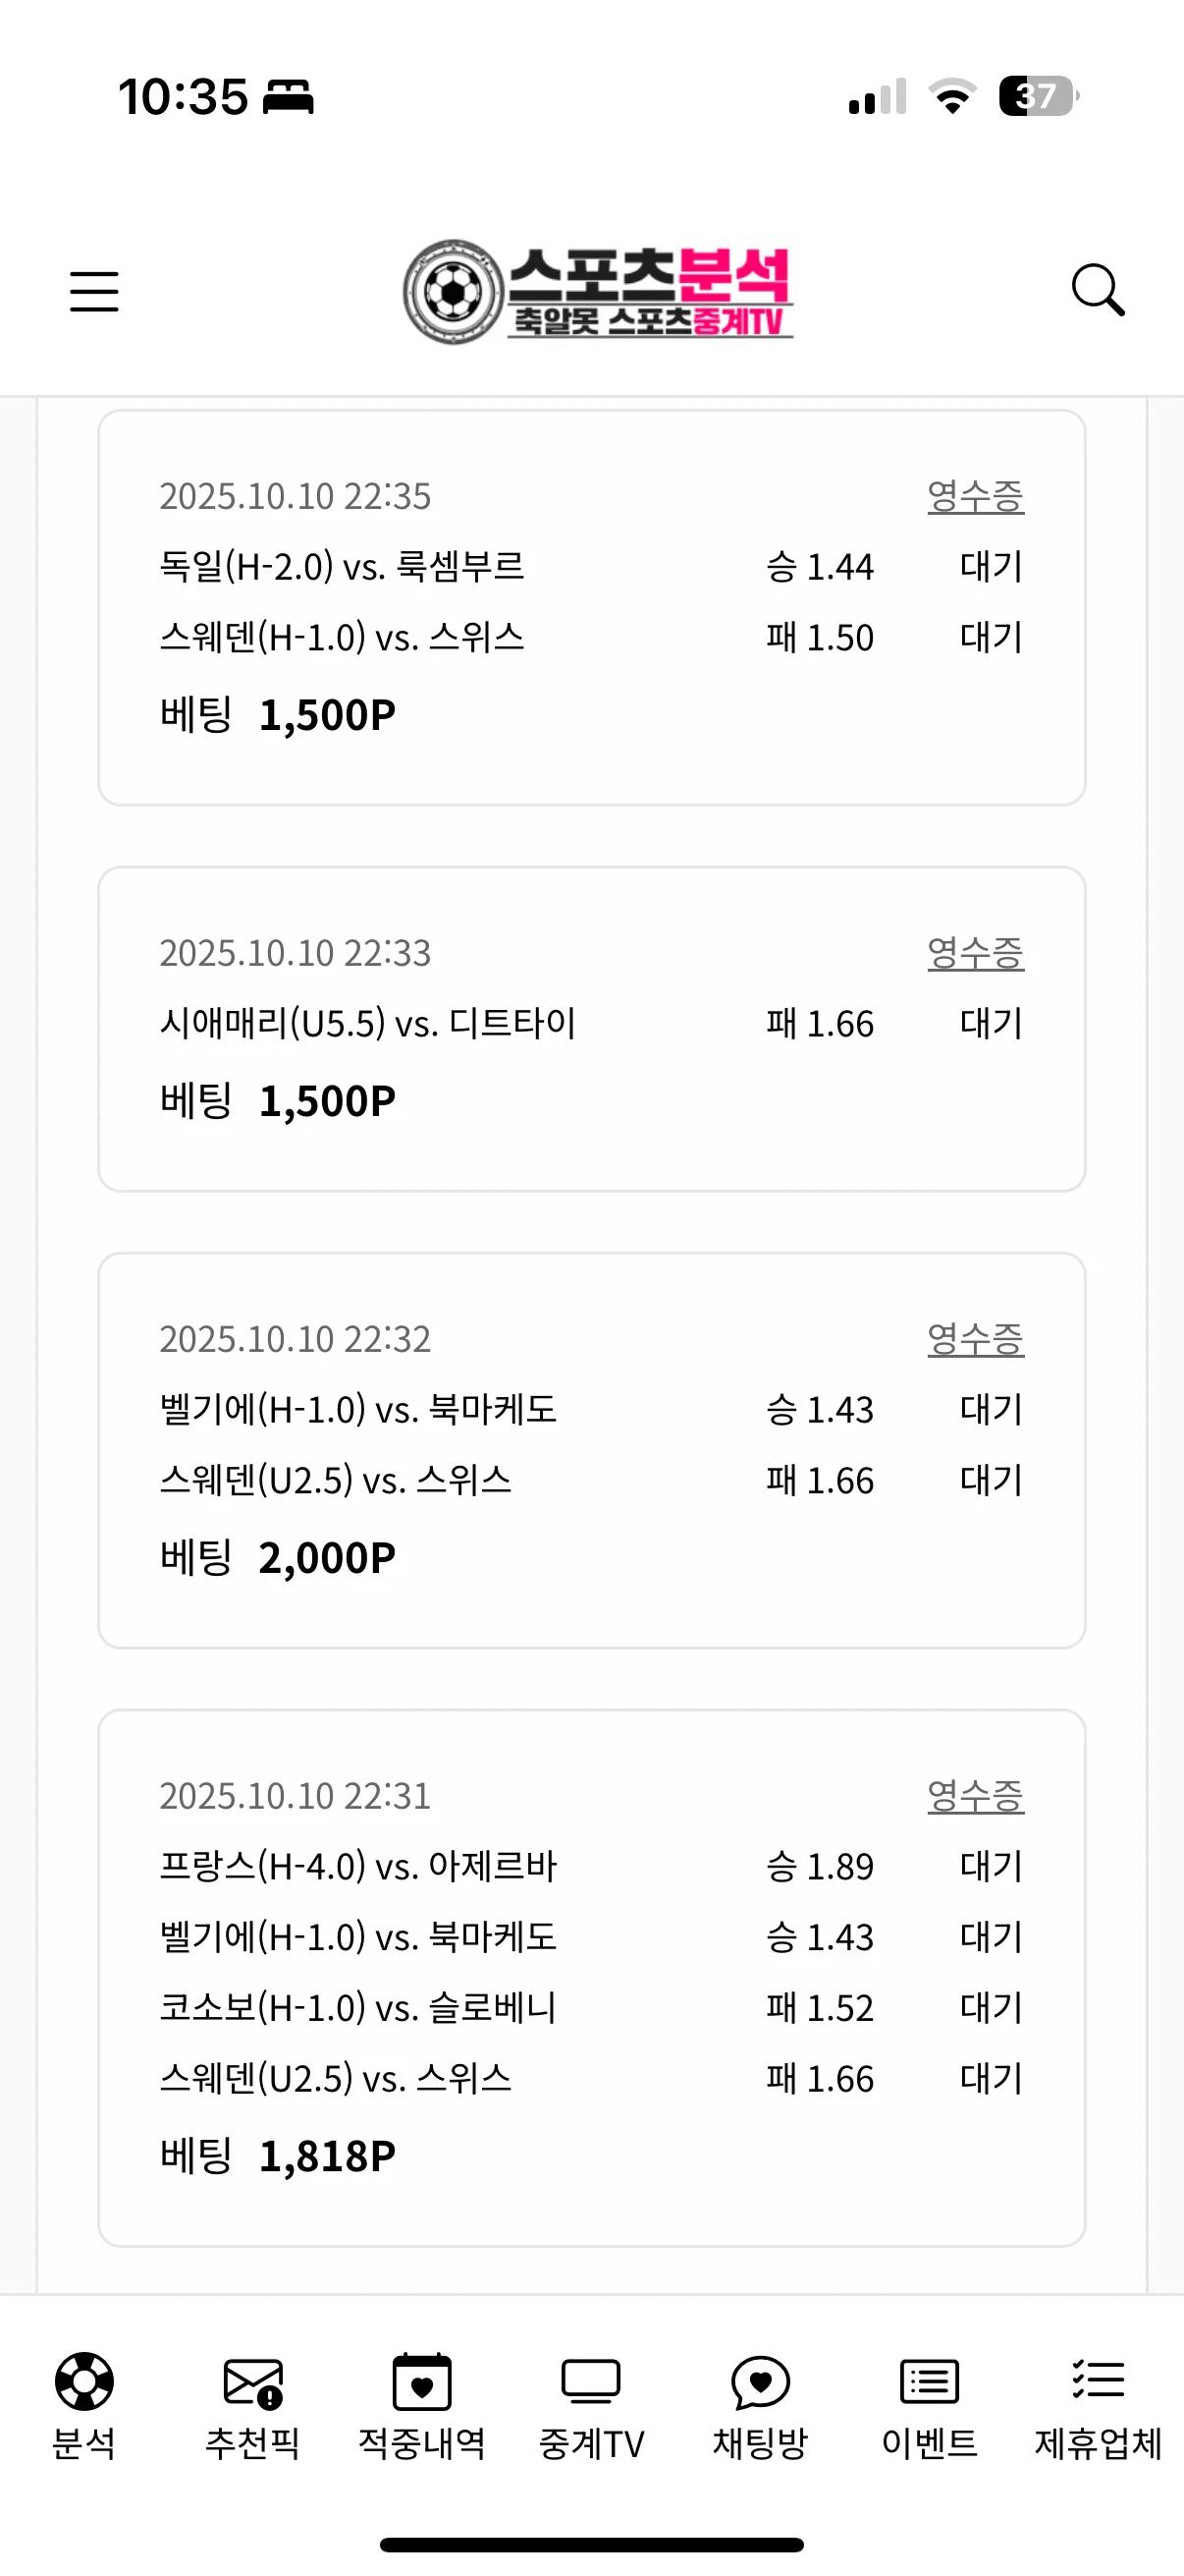This screenshot has width=1184, height=2576.
Task: Open the 적중내역 calendar heart icon
Action: pos(421,2382)
